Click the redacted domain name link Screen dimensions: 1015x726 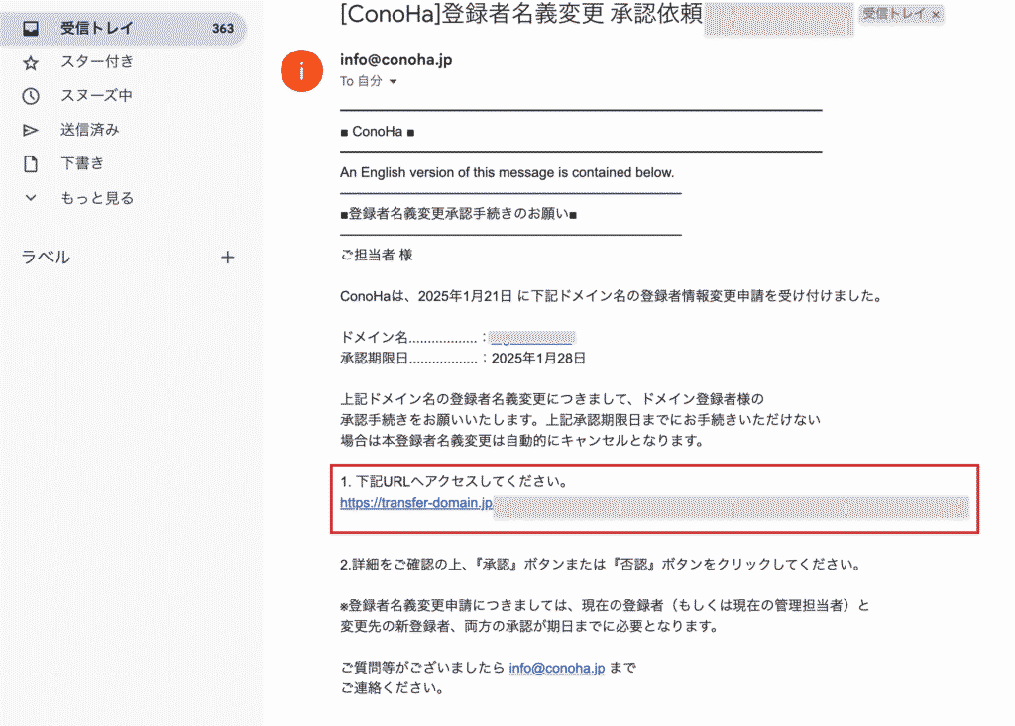click(532, 337)
